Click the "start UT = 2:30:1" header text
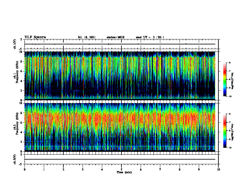Image resolution: width=246 pixels, height=190 pixels. pyautogui.click(x=150, y=37)
